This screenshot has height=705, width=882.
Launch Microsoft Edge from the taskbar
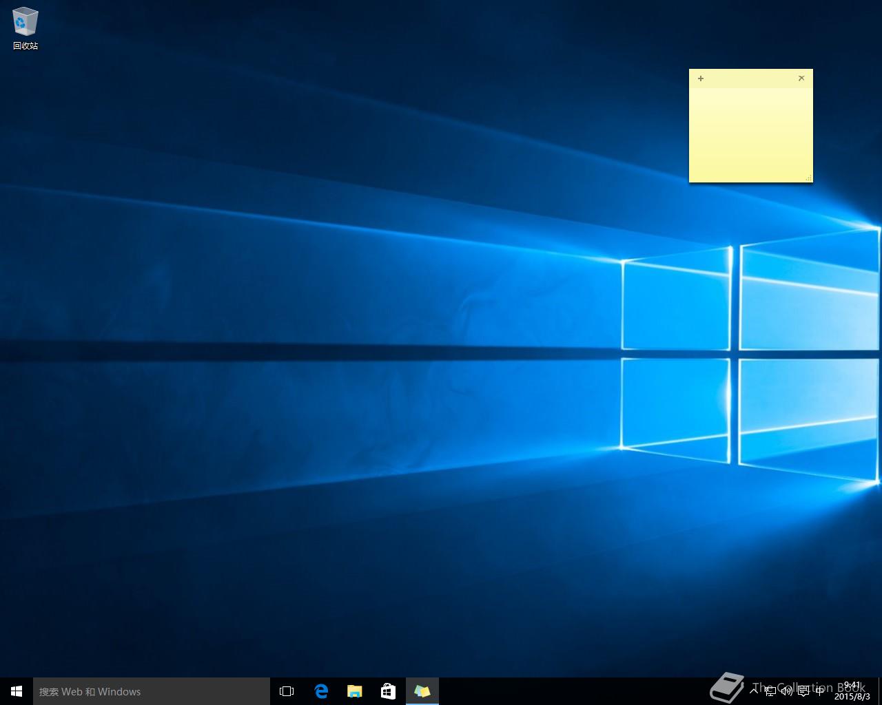point(321,691)
